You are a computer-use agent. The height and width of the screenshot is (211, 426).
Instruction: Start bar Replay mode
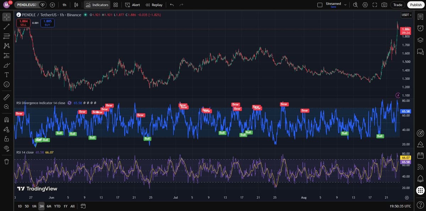pyautogui.click(x=154, y=5)
